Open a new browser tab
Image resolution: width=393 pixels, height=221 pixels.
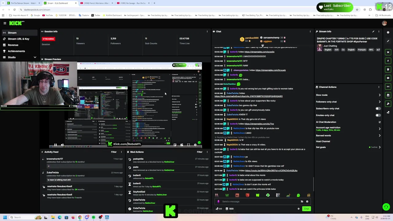tap(154, 3)
